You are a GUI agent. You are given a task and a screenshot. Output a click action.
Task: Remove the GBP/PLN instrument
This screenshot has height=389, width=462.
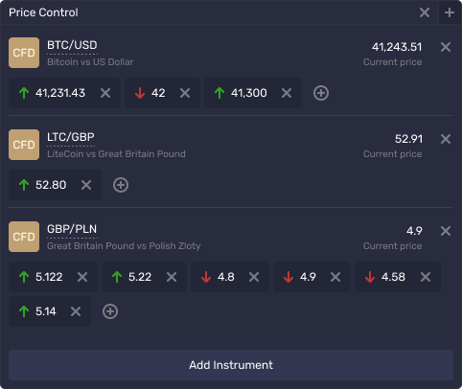(x=446, y=231)
